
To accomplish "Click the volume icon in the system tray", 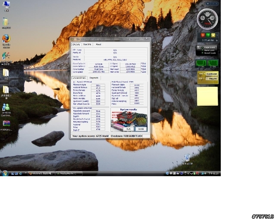I will (205, 173).
